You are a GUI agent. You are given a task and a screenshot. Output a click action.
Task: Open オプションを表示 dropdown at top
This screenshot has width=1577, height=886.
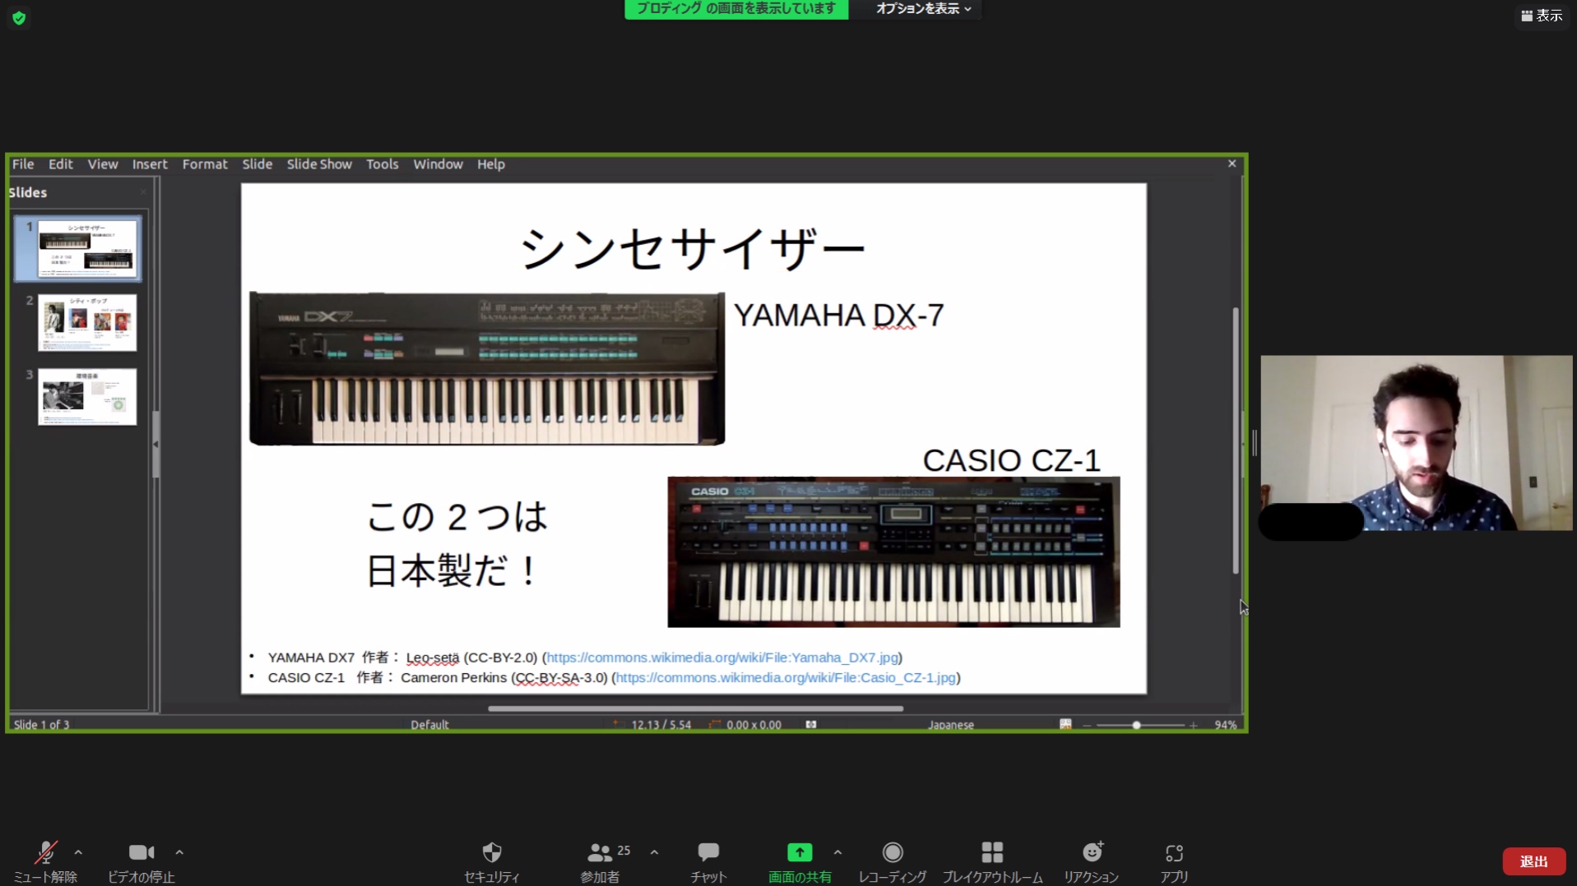pos(923,9)
